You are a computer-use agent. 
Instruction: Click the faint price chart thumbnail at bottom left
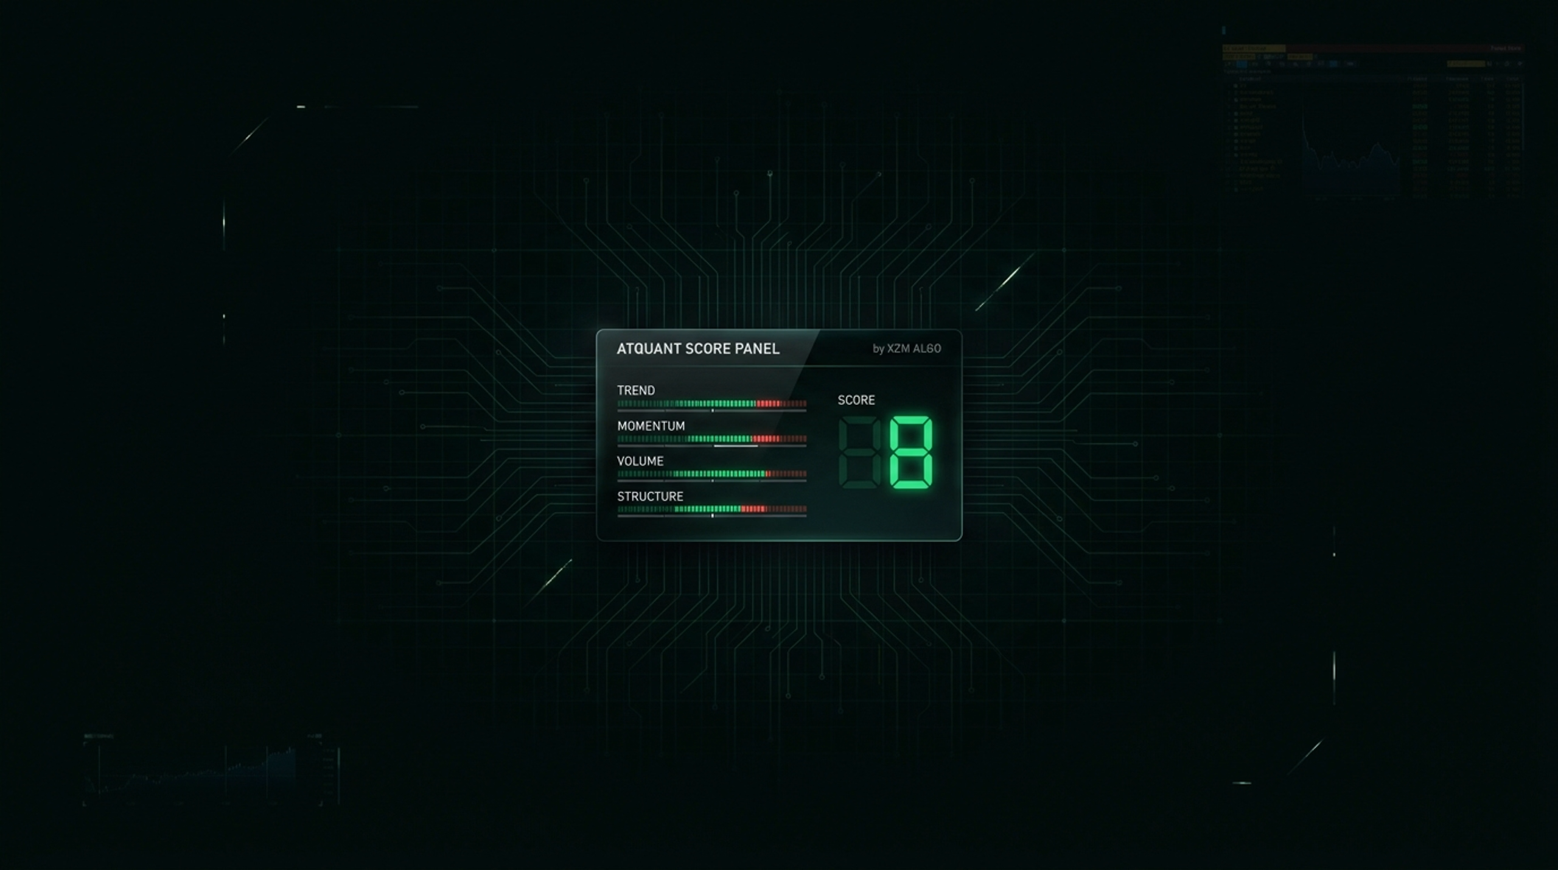point(211,770)
